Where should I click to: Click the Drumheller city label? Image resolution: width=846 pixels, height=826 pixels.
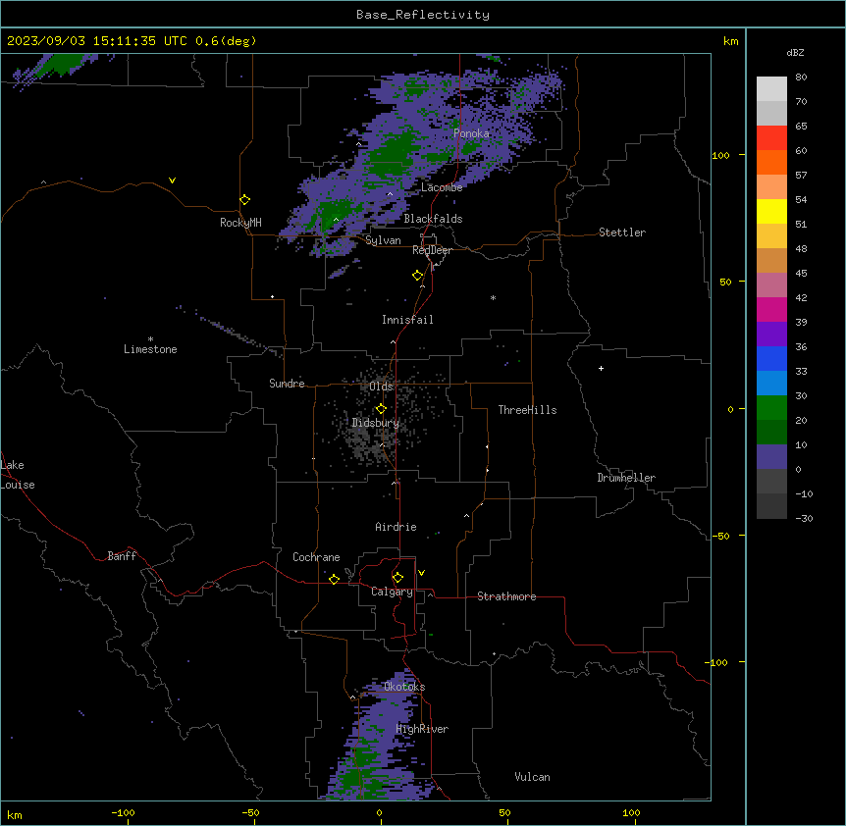(x=626, y=478)
